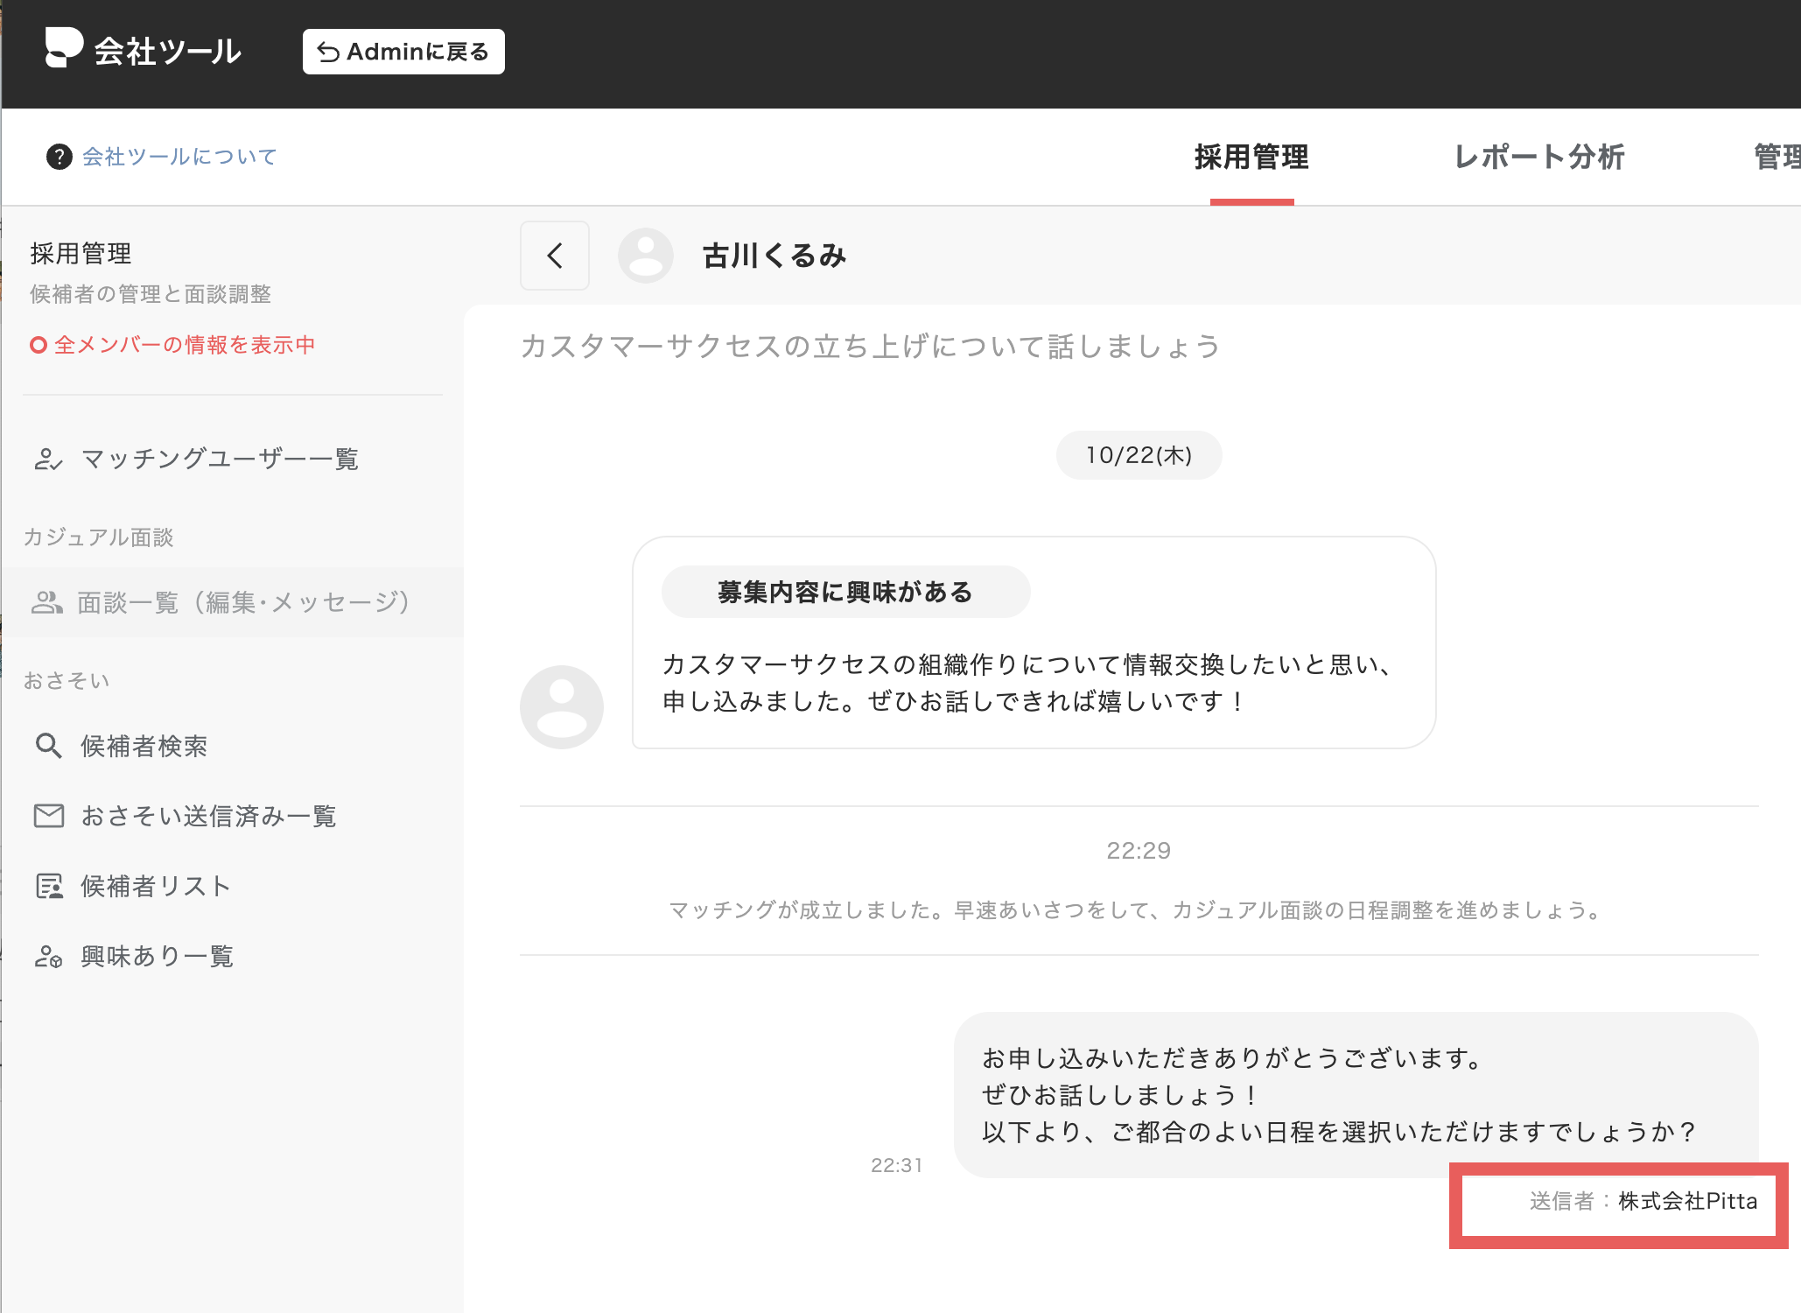This screenshot has width=1801, height=1313.
Task: Click the 候補者の管理と面談調整 subtitle
Action: pyautogui.click(x=151, y=294)
